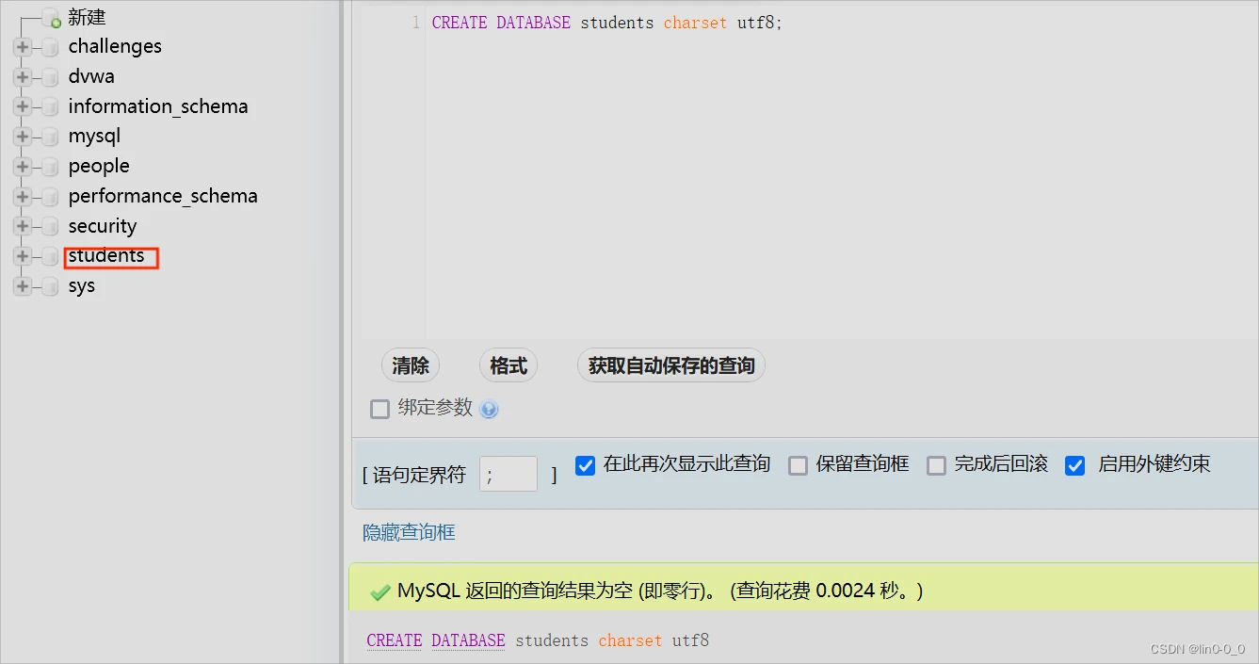Expand the sys database node

(x=23, y=286)
